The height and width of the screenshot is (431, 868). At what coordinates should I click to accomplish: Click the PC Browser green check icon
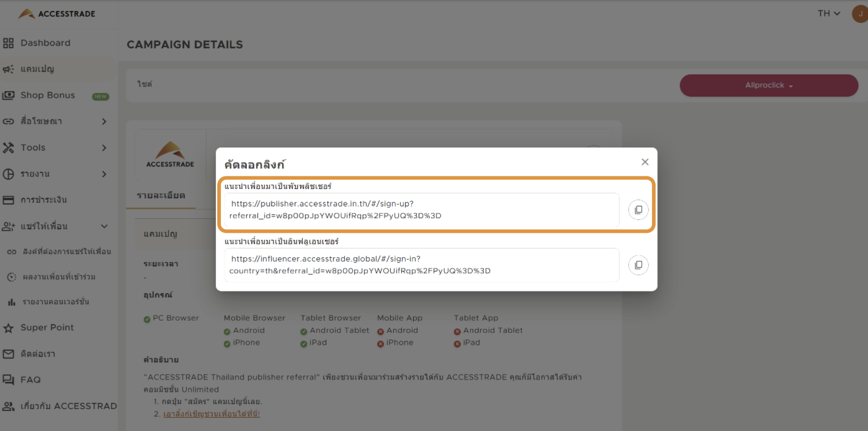click(147, 319)
